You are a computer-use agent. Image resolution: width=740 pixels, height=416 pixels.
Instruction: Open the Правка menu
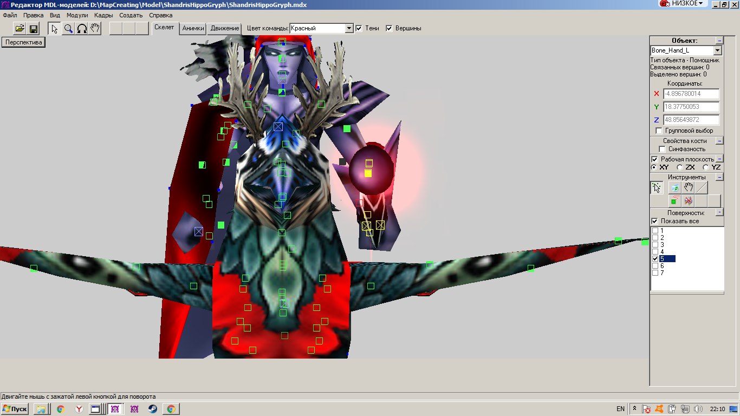point(34,15)
